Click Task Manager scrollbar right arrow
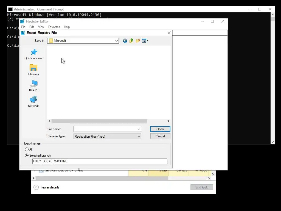This screenshot has height=211, width=281. point(209,178)
